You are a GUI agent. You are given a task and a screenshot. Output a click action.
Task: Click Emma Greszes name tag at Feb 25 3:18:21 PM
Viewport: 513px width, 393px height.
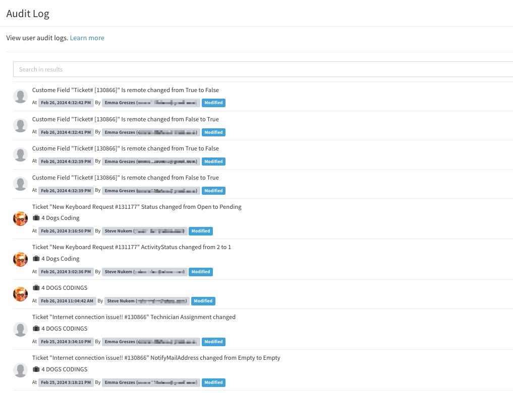pyautogui.click(x=151, y=382)
